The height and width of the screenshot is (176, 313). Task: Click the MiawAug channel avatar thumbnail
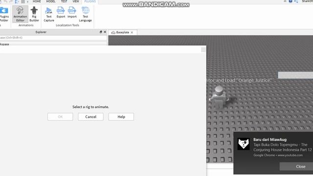click(x=244, y=144)
